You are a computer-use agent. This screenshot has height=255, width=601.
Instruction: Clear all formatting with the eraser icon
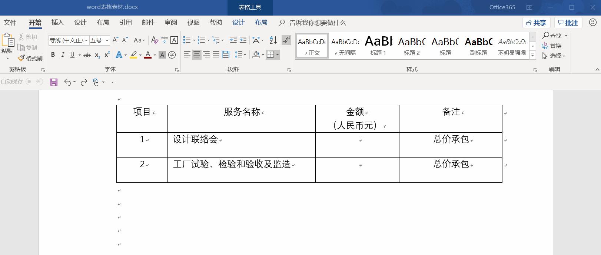click(155, 40)
